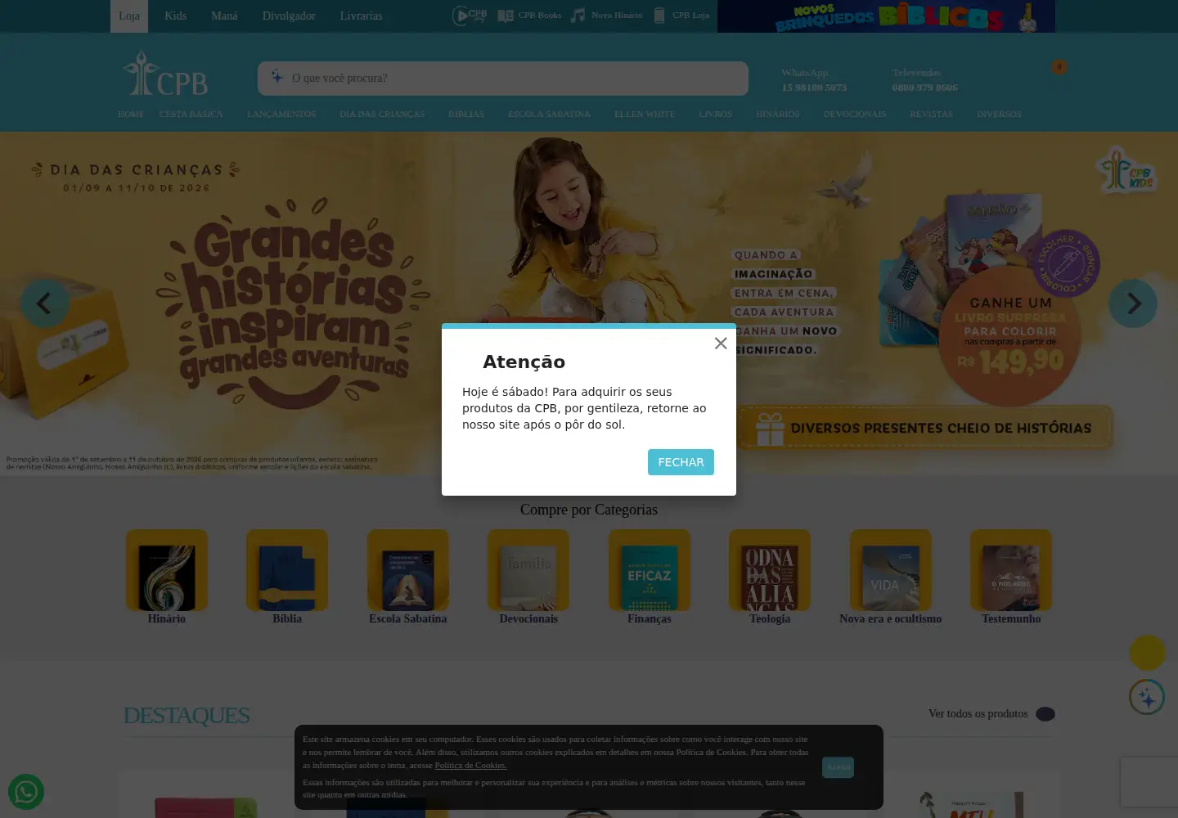Image resolution: width=1178 pixels, height=818 pixels.
Task: Select the Divulgador tab
Action: pyautogui.click(x=289, y=16)
